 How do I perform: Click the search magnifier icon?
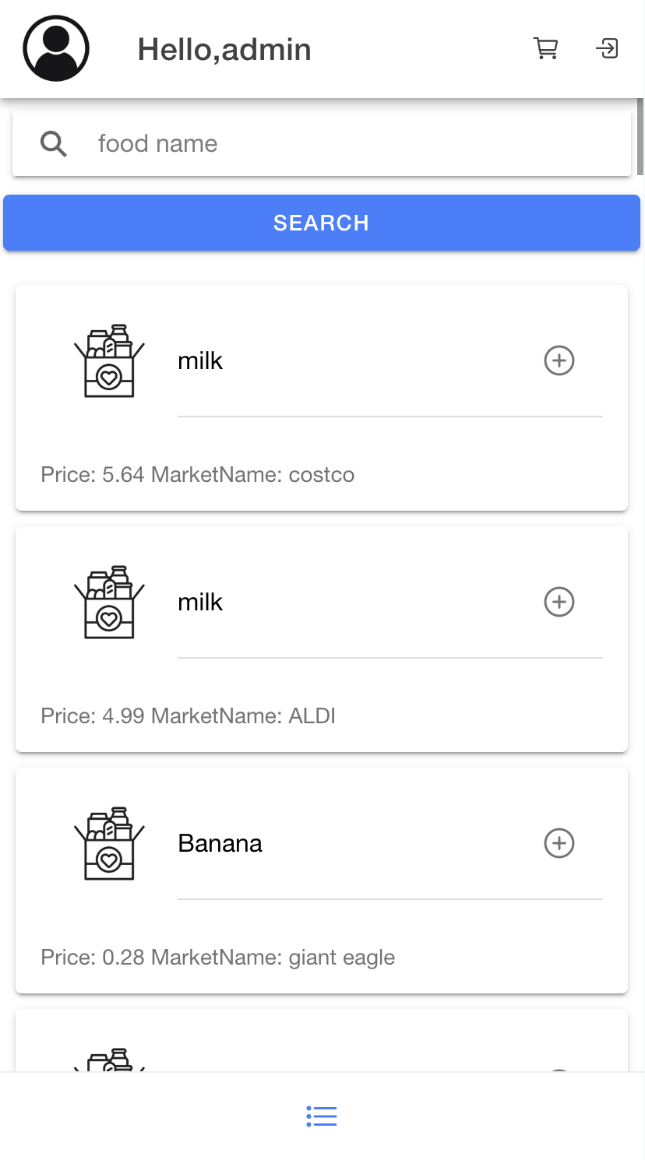54,144
